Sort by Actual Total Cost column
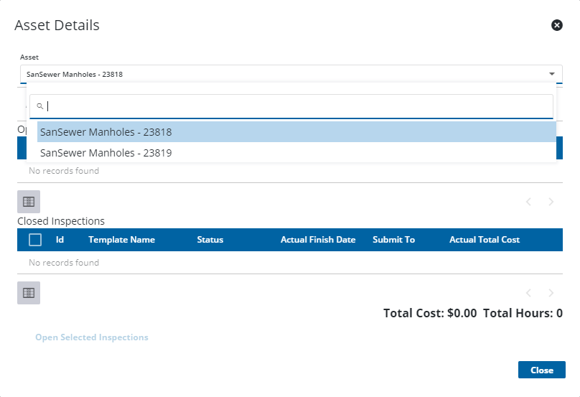 click(485, 240)
